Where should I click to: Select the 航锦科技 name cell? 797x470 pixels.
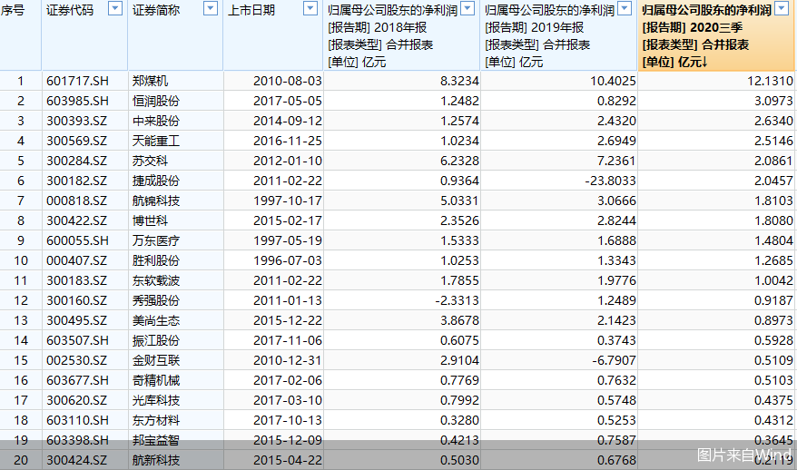pos(156,201)
